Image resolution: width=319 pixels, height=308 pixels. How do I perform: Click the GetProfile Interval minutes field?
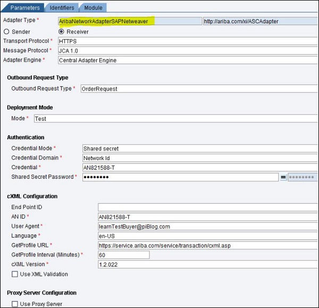pos(123,255)
